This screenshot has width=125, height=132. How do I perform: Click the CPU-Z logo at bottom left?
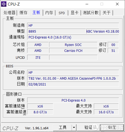[x=10, y=128]
